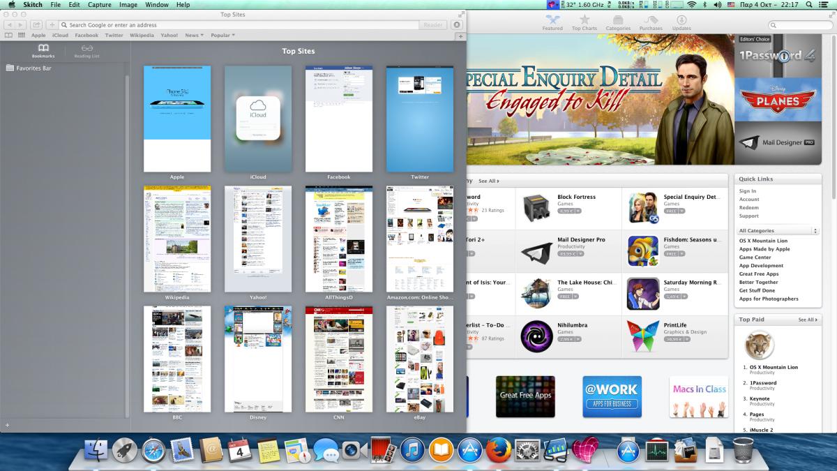Open Game Center link in App Store
The width and height of the screenshot is (837, 471).
pos(755,257)
